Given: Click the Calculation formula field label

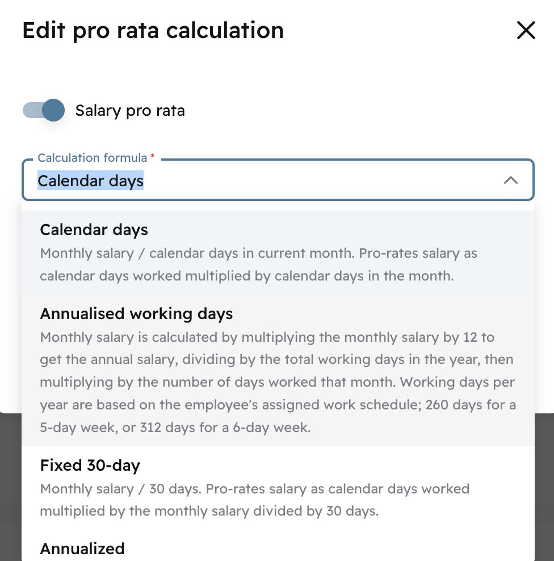Looking at the screenshot, I should tap(92, 158).
